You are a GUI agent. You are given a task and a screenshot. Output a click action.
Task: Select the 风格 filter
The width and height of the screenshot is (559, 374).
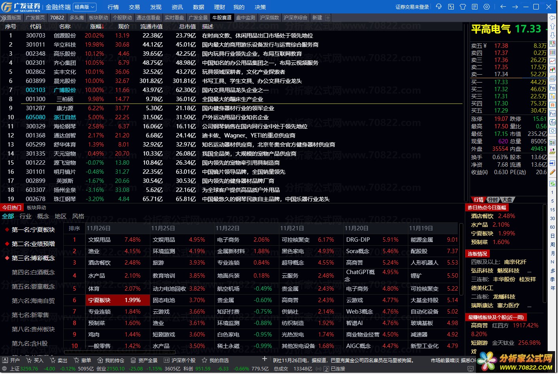(78, 216)
